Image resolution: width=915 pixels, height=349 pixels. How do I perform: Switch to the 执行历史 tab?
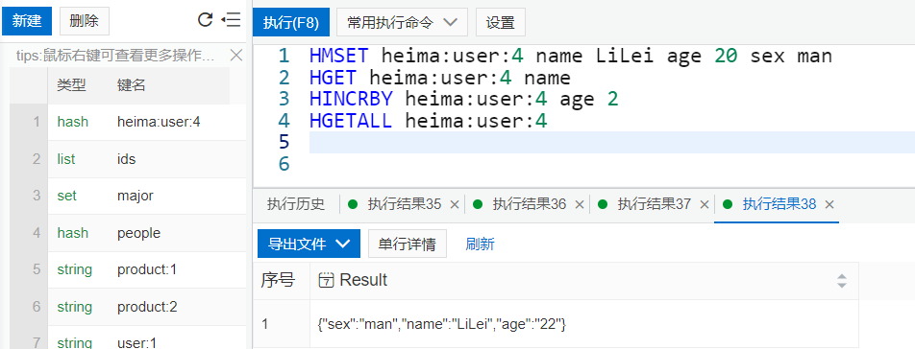[x=295, y=204]
